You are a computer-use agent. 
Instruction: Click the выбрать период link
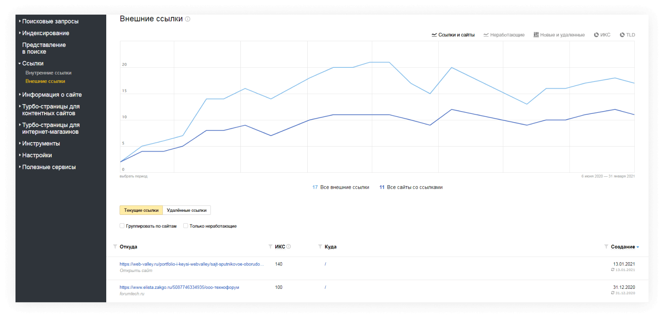click(133, 176)
